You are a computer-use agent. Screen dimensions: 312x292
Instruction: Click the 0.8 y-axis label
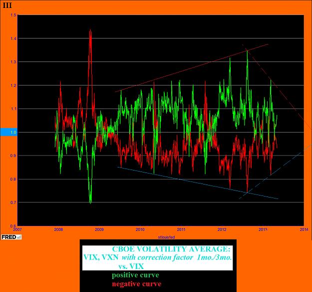pos(13,179)
